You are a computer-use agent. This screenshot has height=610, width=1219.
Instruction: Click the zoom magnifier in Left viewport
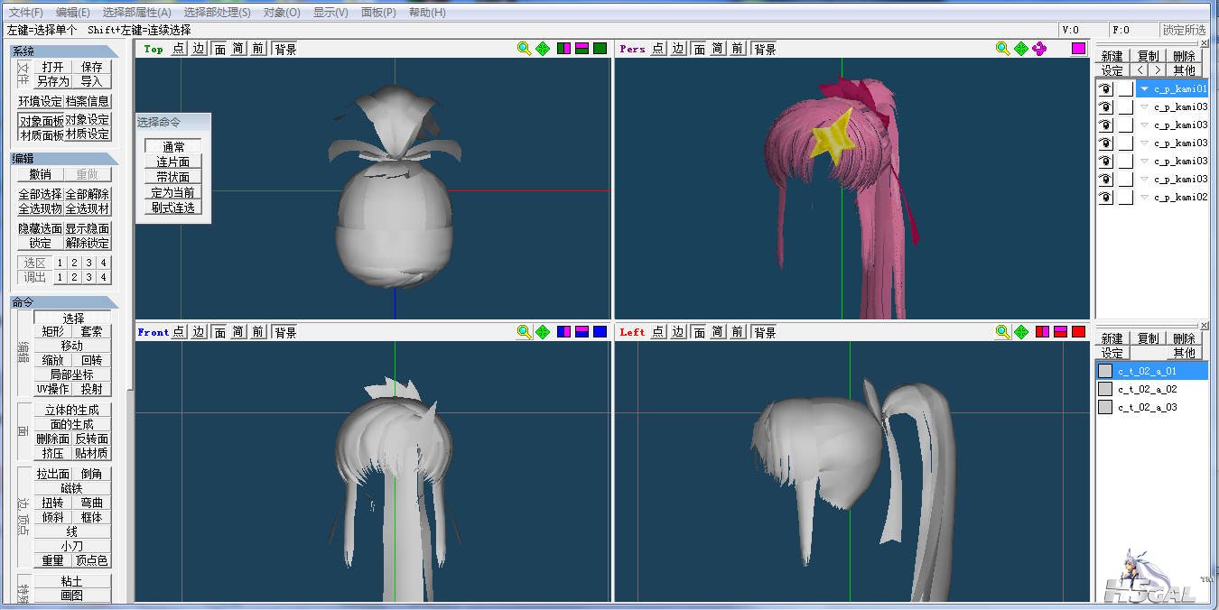pyautogui.click(x=1002, y=332)
